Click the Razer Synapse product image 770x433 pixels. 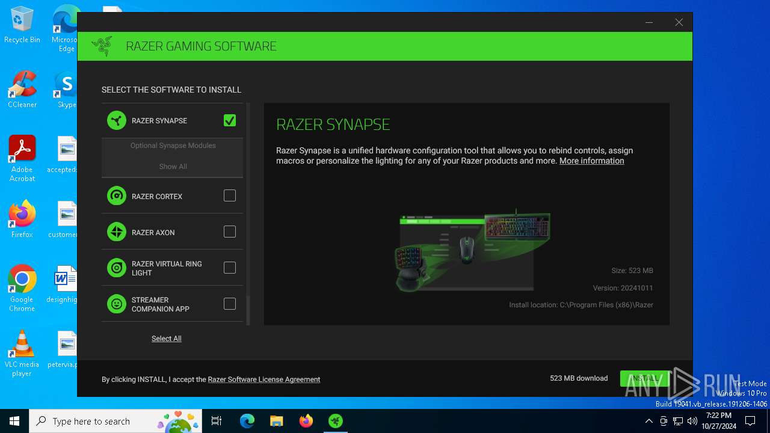click(x=472, y=250)
